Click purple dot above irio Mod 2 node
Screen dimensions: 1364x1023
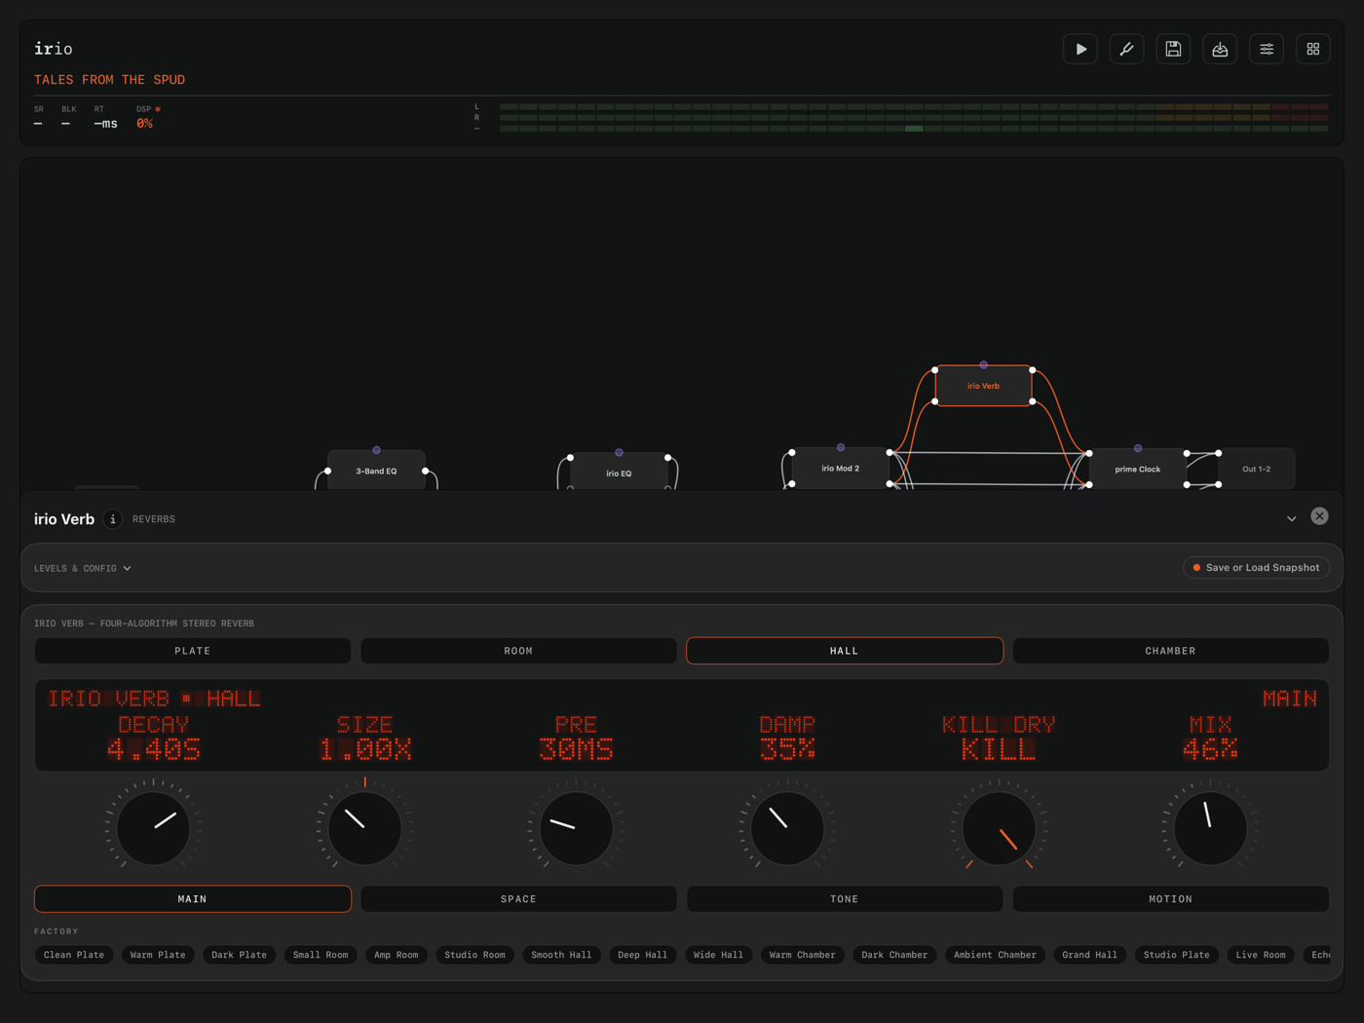point(840,448)
